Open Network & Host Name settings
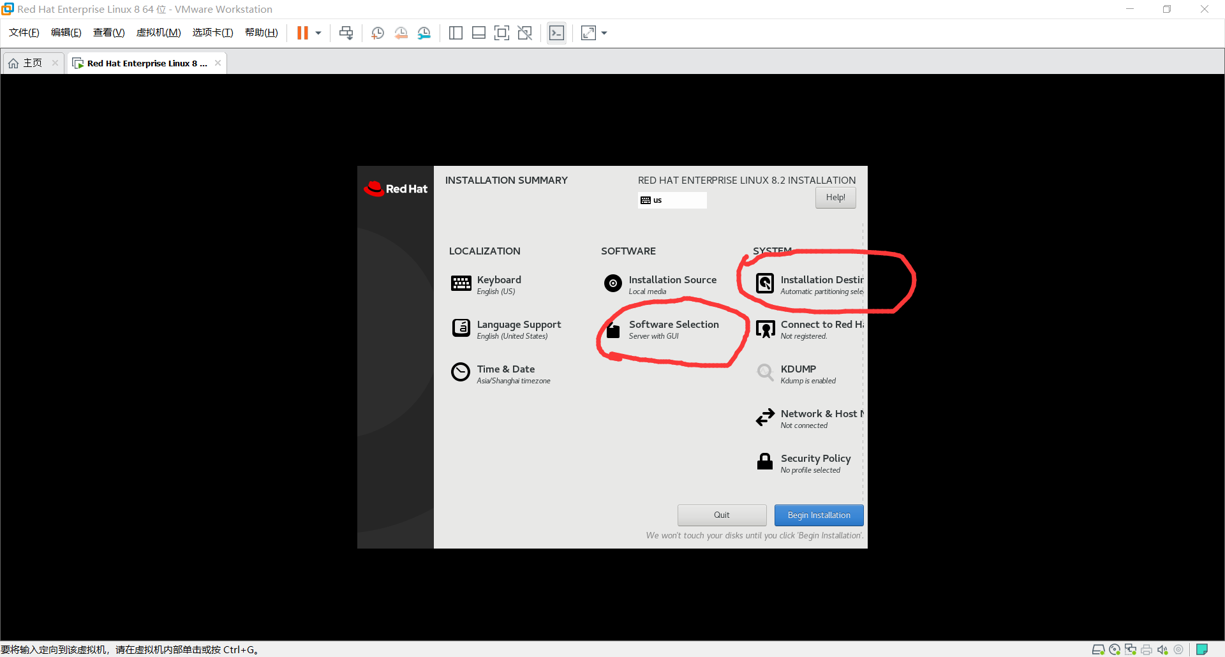Image resolution: width=1225 pixels, height=657 pixels. point(810,418)
